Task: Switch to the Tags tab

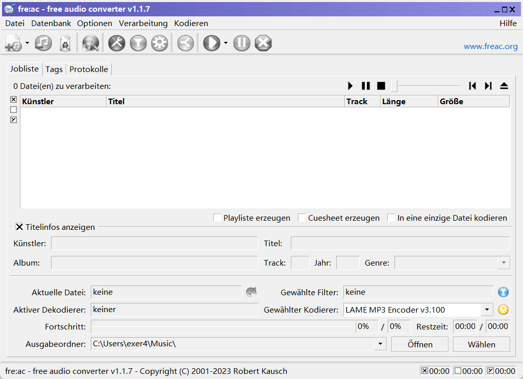Action: [x=54, y=69]
